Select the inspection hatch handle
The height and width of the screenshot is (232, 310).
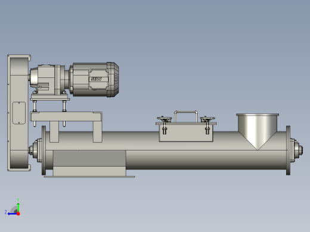[186, 116]
